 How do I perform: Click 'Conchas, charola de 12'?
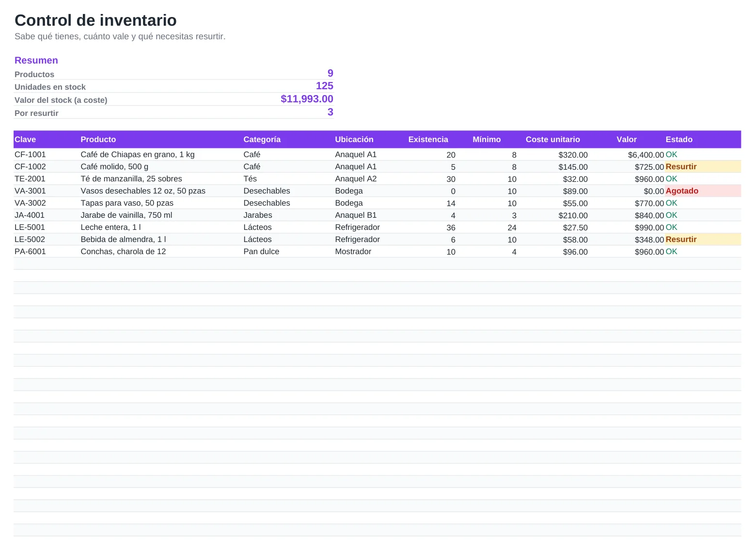123,251
